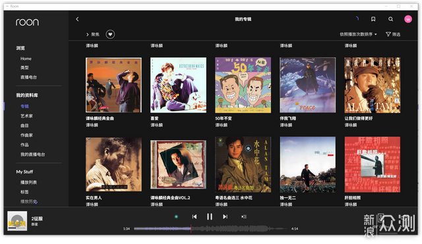Open 直播电台 under browse section
This screenshot has height=244, width=422.
click(x=28, y=77)
